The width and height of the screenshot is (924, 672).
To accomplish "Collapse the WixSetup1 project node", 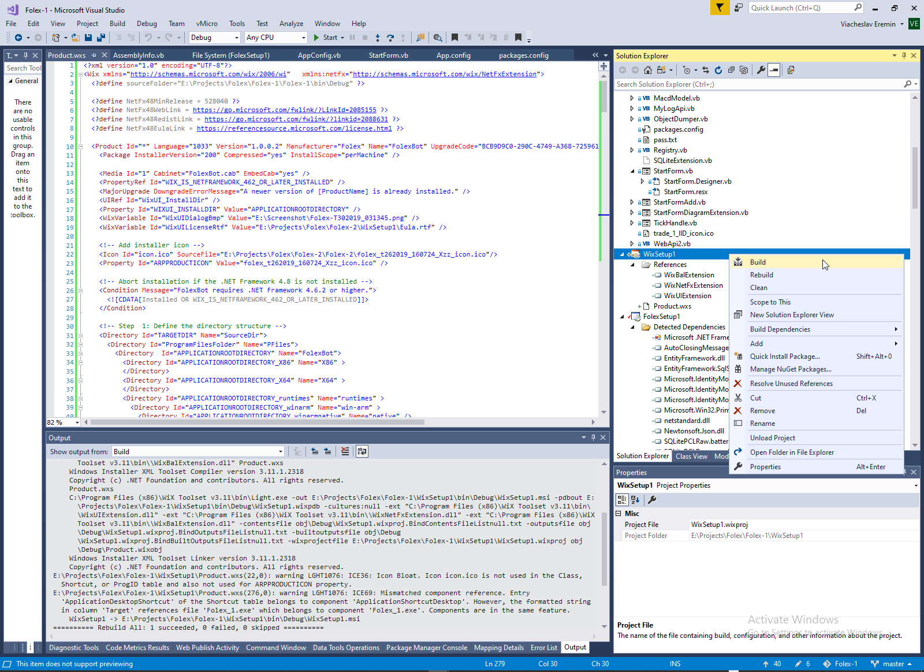I will (622, 254).
